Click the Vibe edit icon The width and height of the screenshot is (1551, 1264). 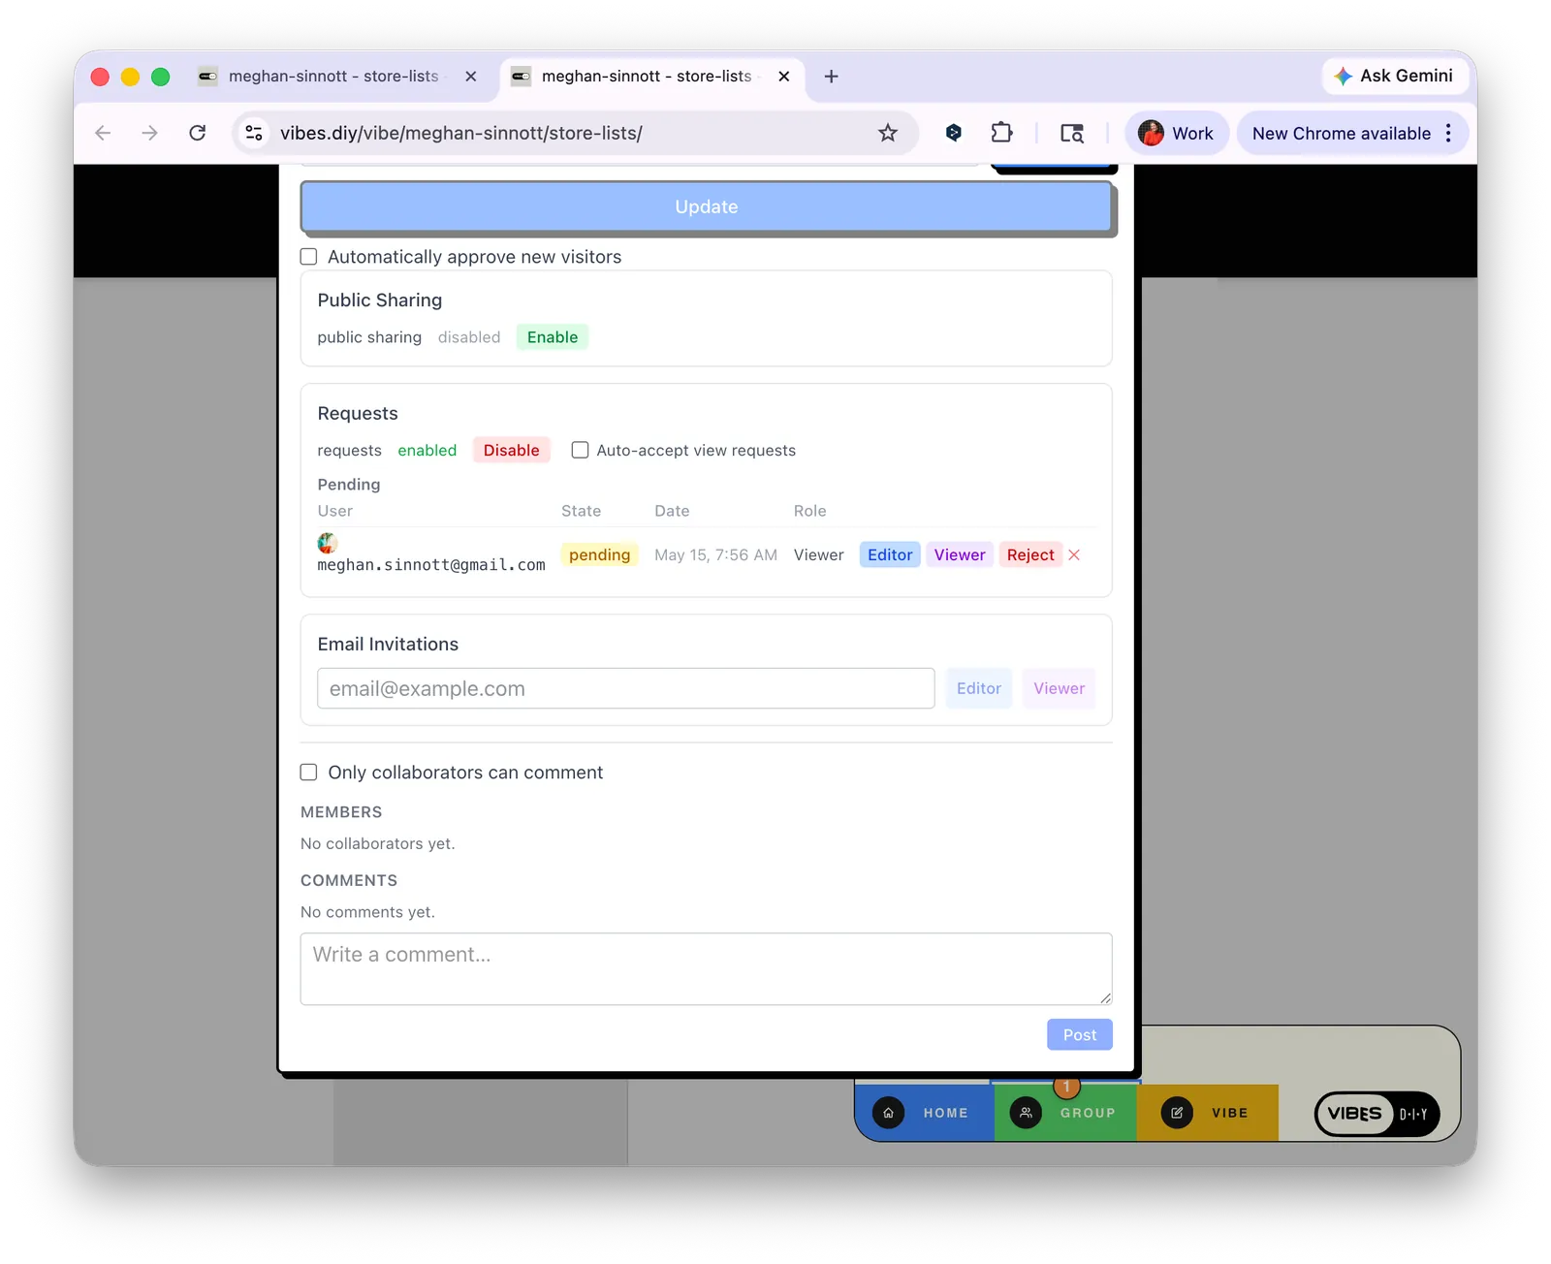pyautogui.click(x=1177, y=1113)
